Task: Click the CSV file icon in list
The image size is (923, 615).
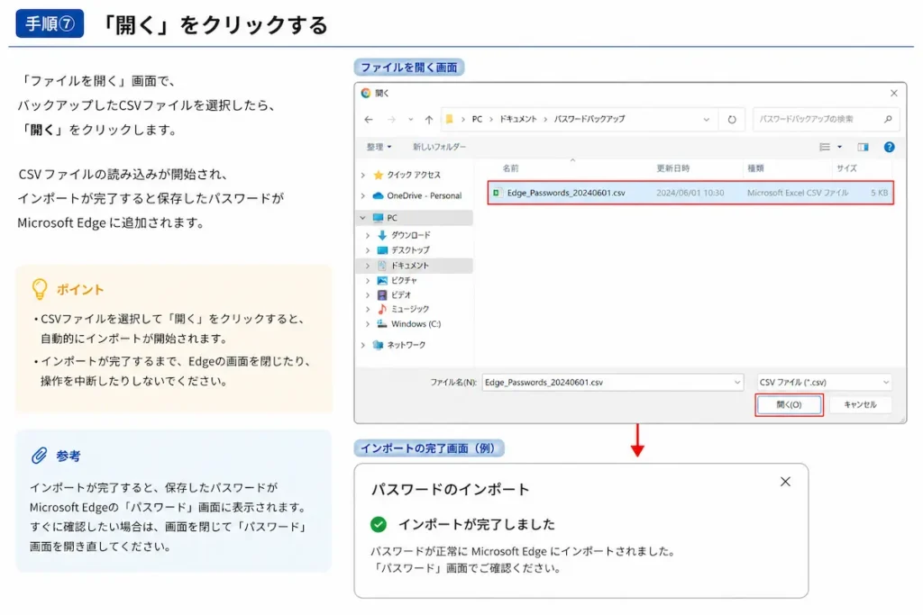Action: click(x=497, y=193)
